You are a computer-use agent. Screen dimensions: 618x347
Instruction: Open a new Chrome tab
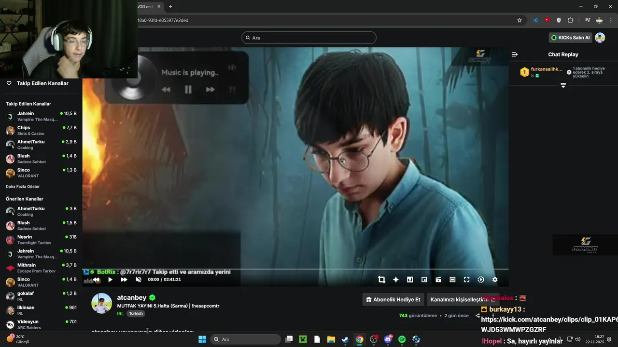170,6
